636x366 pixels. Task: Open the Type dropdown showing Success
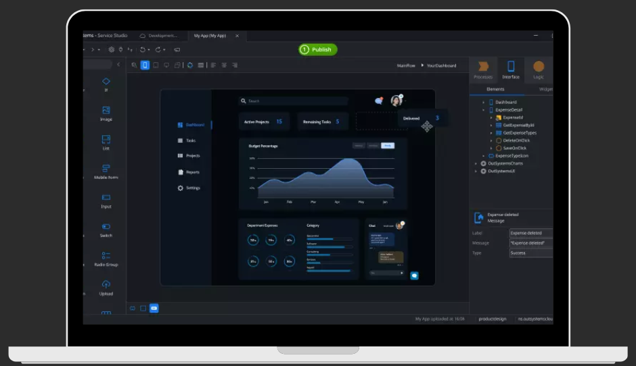(x=530, y=253)
